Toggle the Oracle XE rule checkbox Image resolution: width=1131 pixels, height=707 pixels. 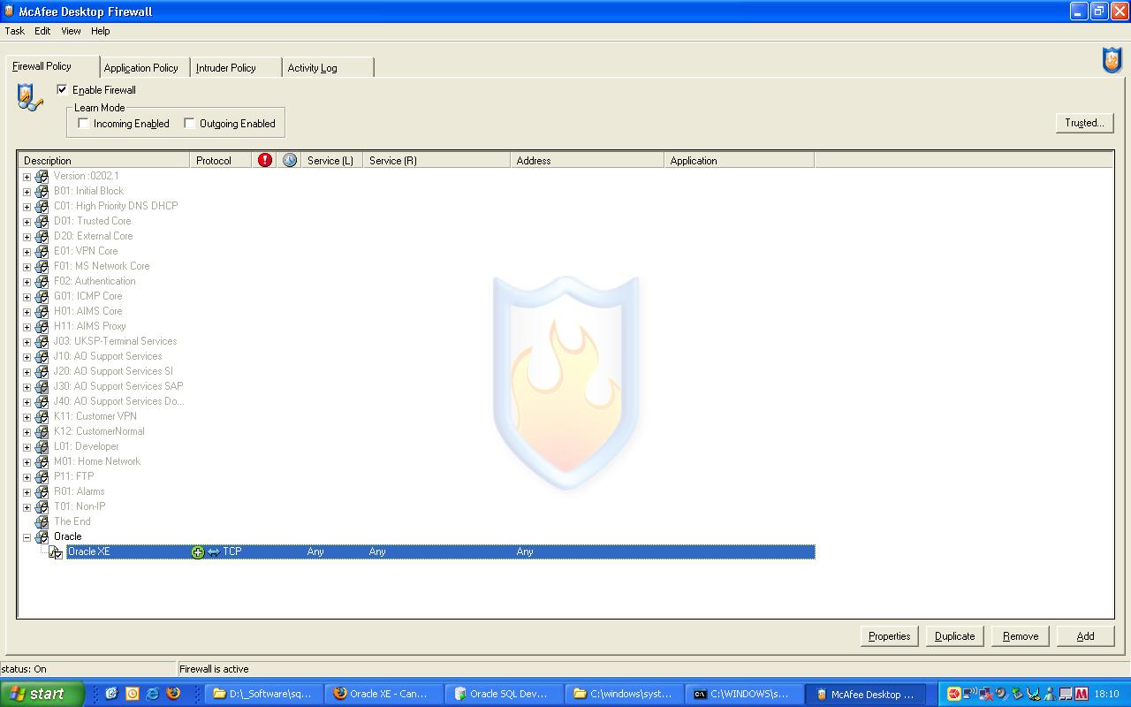click(x=58, y=554)
